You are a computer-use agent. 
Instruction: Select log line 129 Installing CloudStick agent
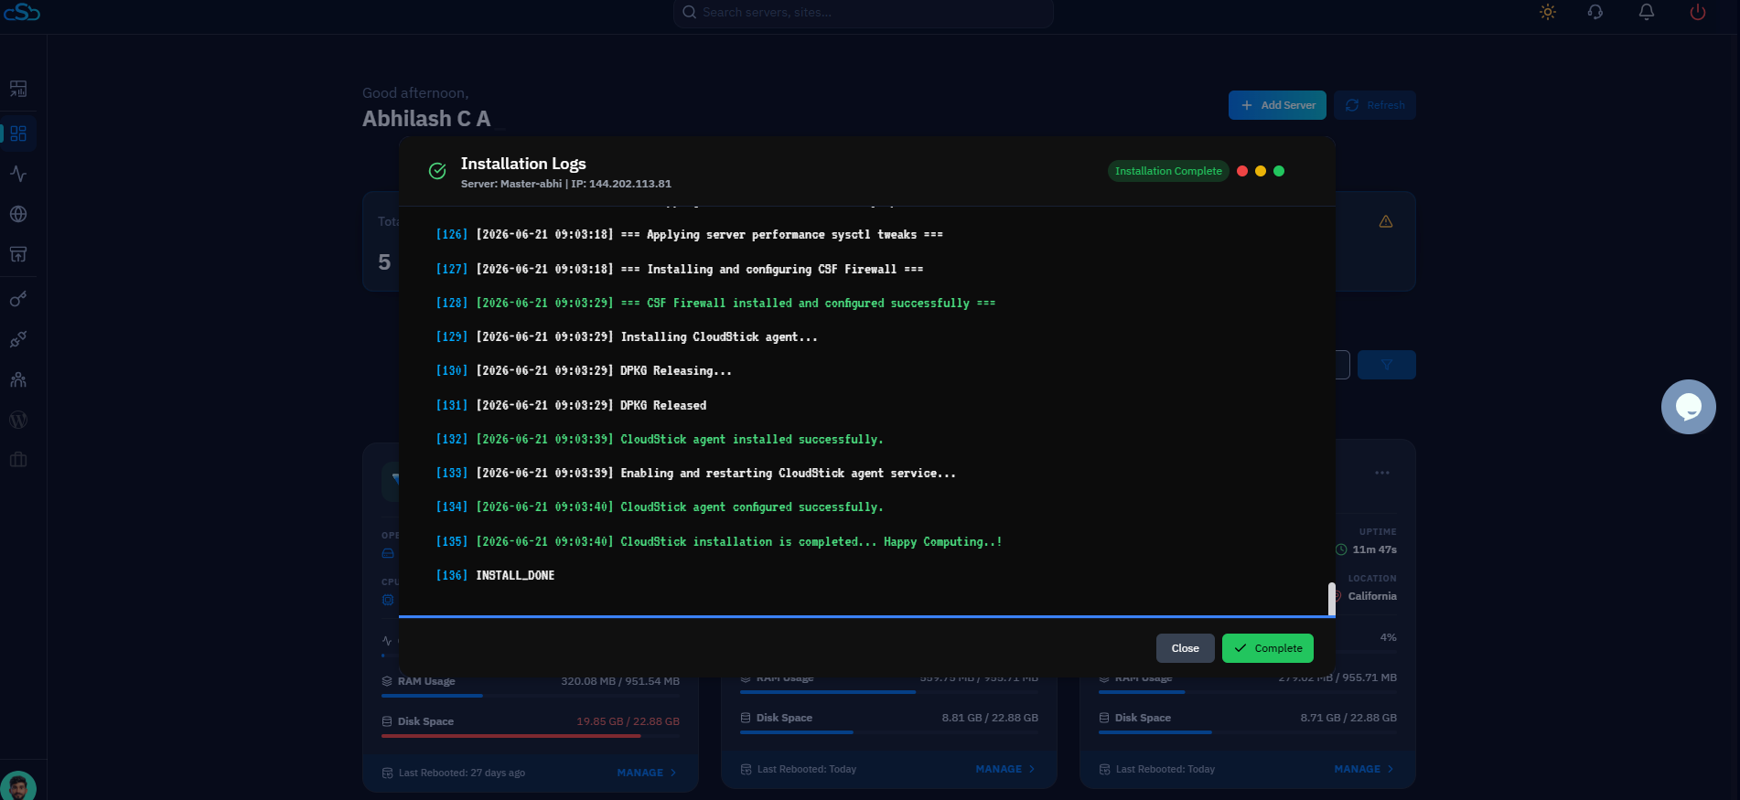pyautogui.click(x=627, y=337)
